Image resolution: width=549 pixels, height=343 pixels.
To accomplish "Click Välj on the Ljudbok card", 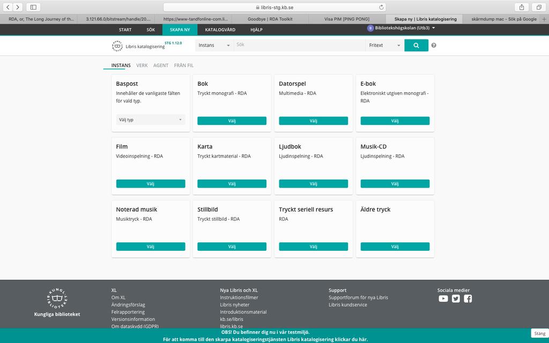I will [x=313, y=184].
